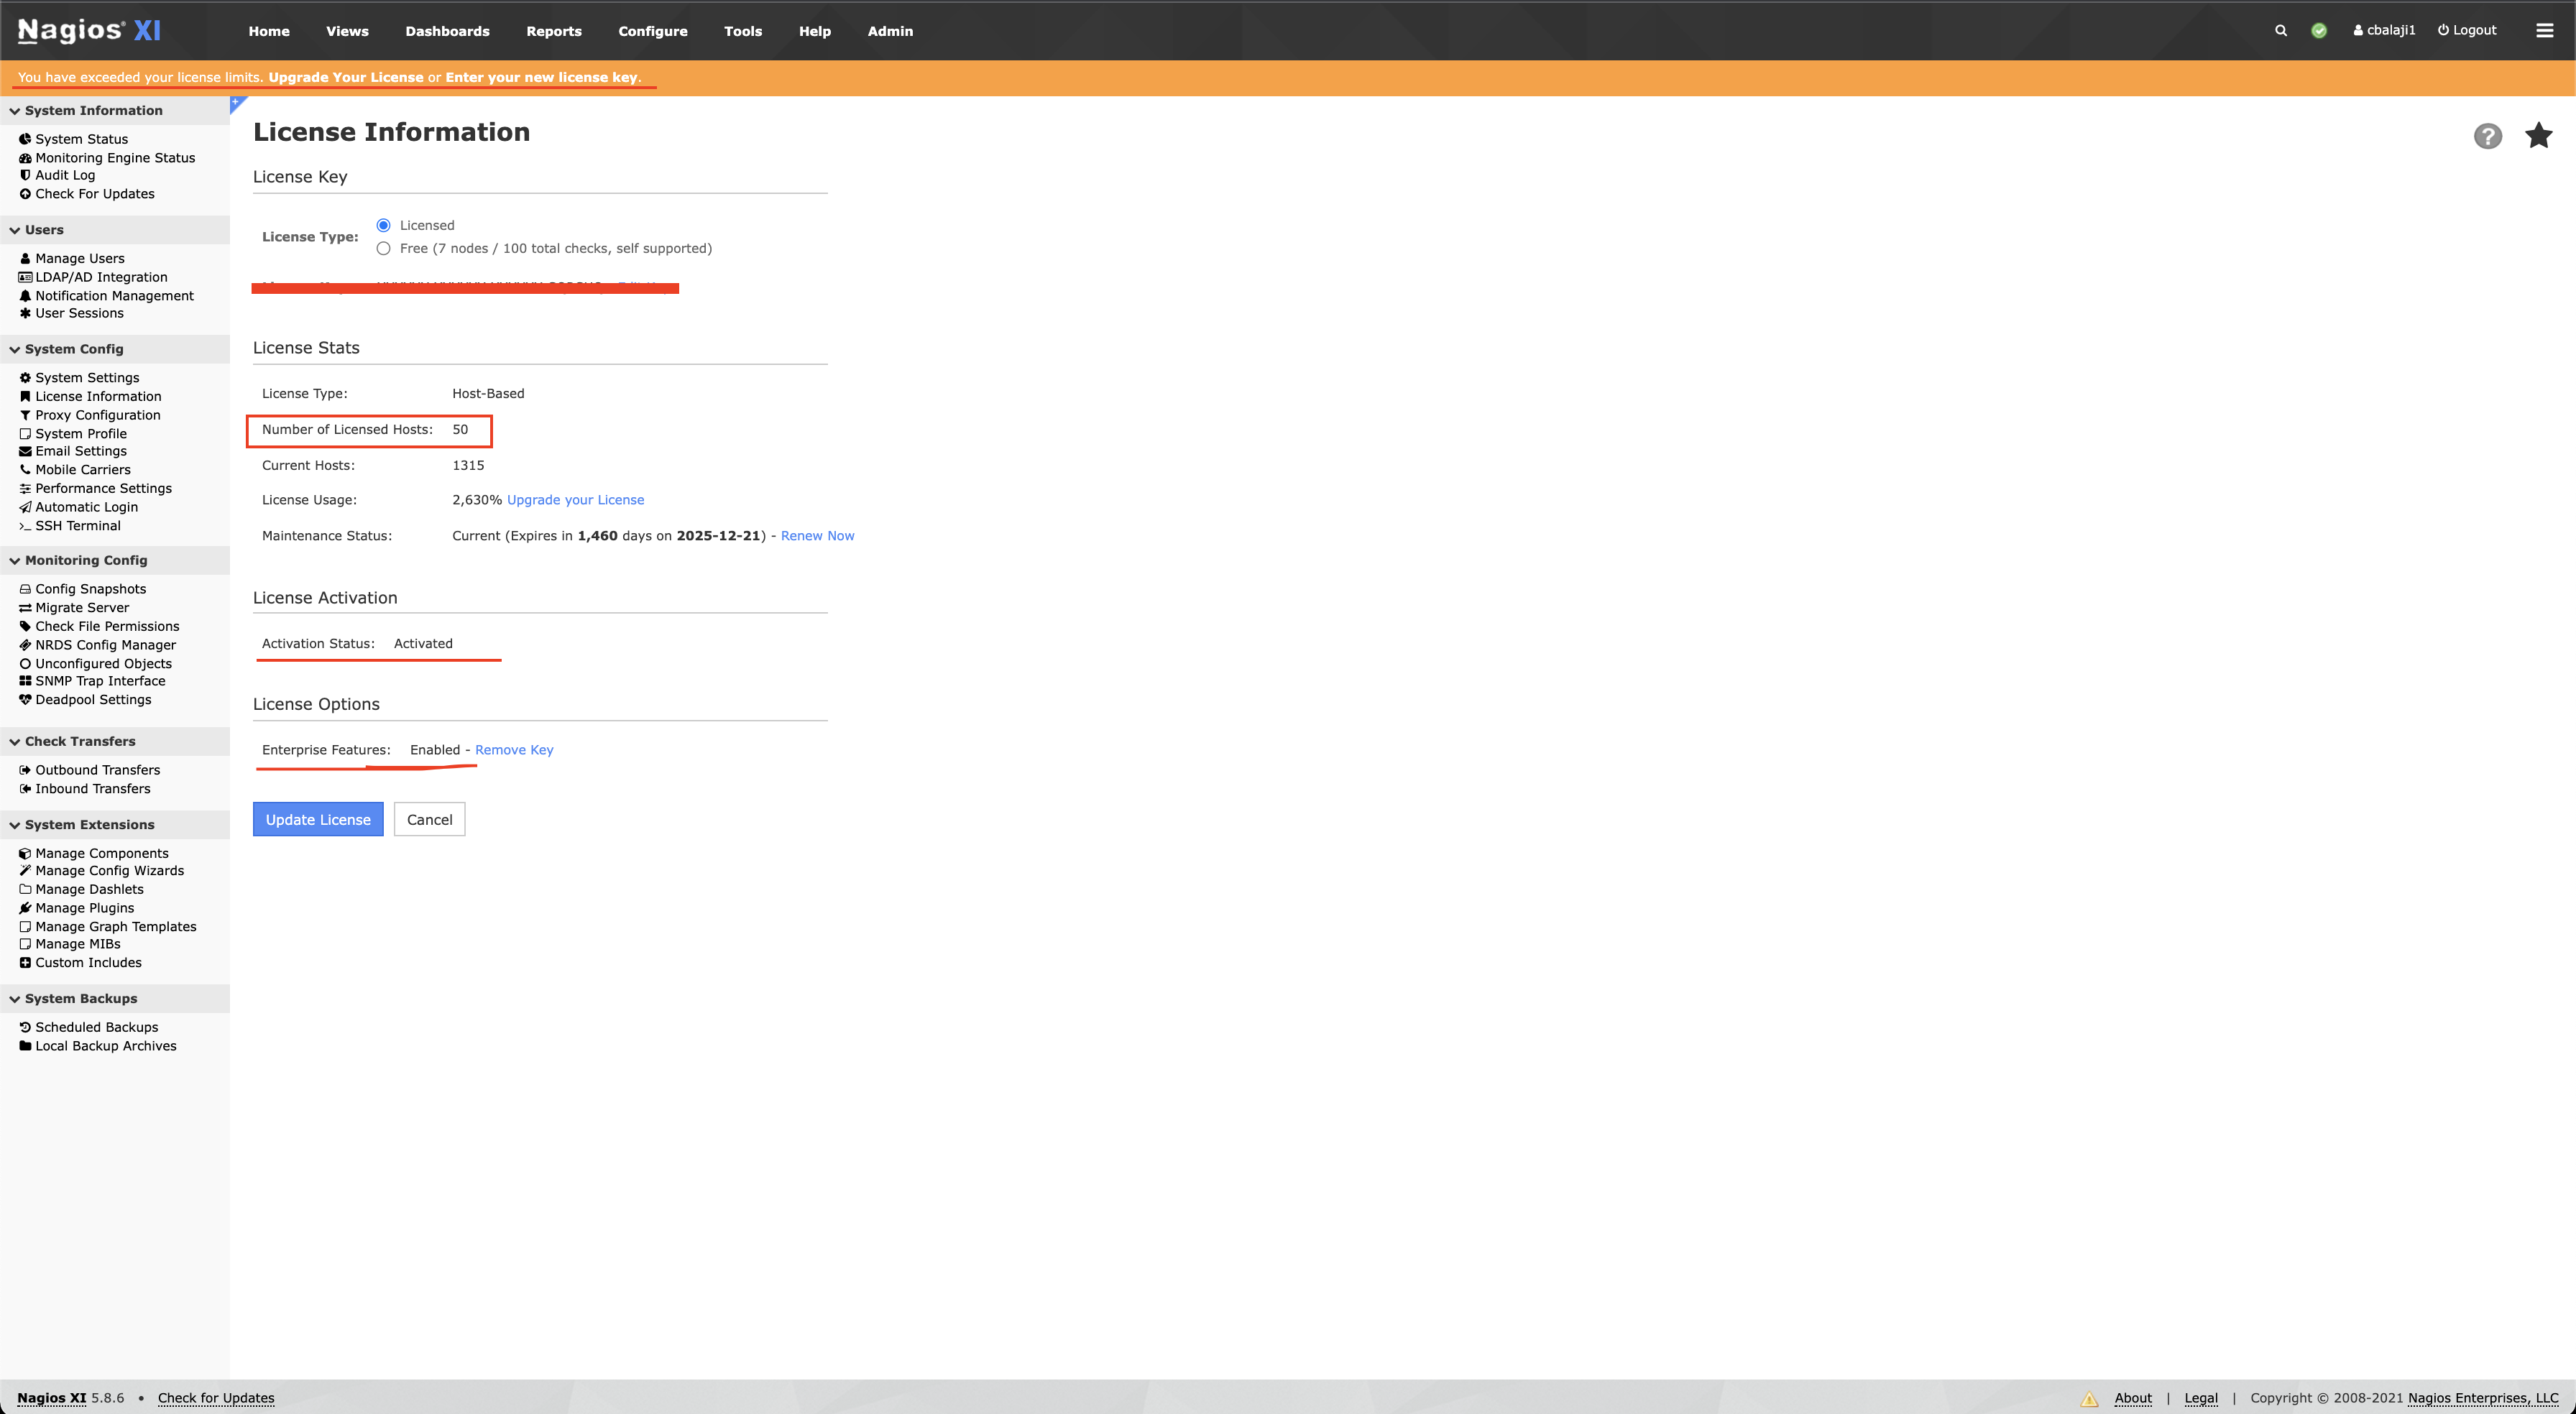Click the blue corner pin icon
This screenshot has width=2576, height=1414.
237,103
